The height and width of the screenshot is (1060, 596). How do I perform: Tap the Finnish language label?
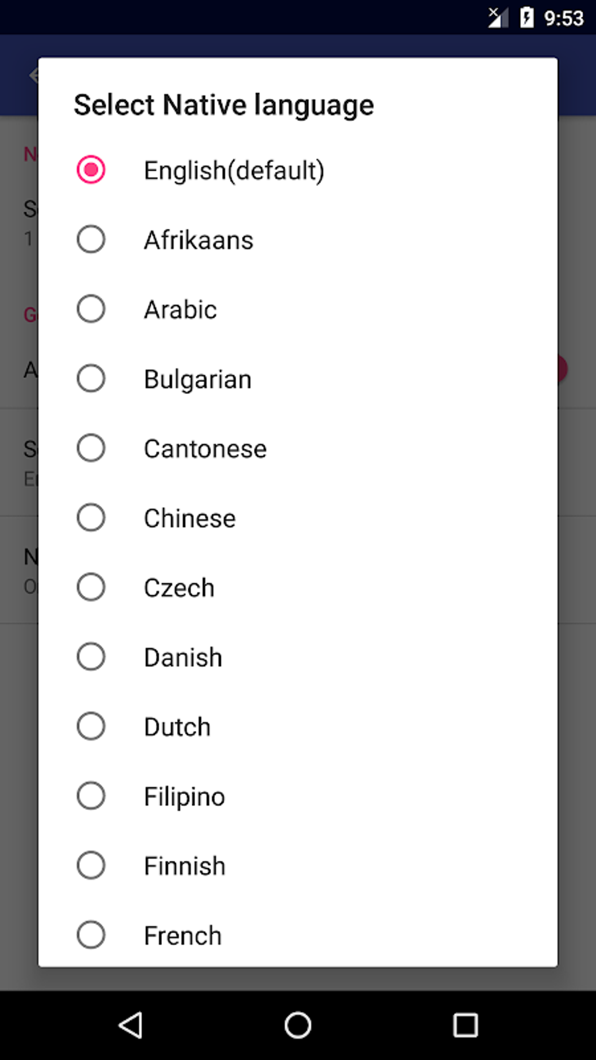point(185,866)
